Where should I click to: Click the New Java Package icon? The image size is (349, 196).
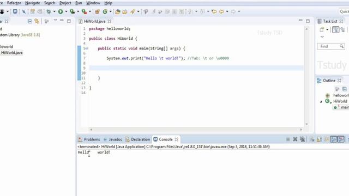97,11
